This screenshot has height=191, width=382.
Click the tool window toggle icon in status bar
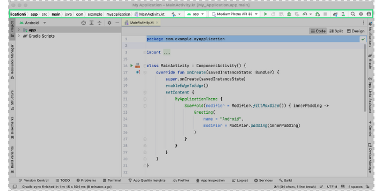14,187
